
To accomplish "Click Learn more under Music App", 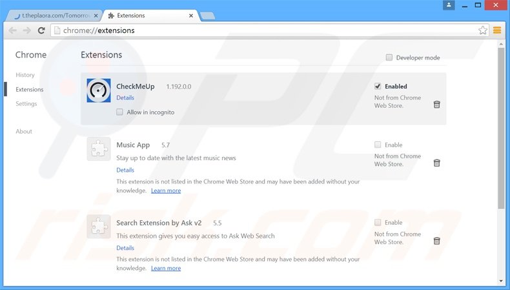I will click(x=166, y=191).
